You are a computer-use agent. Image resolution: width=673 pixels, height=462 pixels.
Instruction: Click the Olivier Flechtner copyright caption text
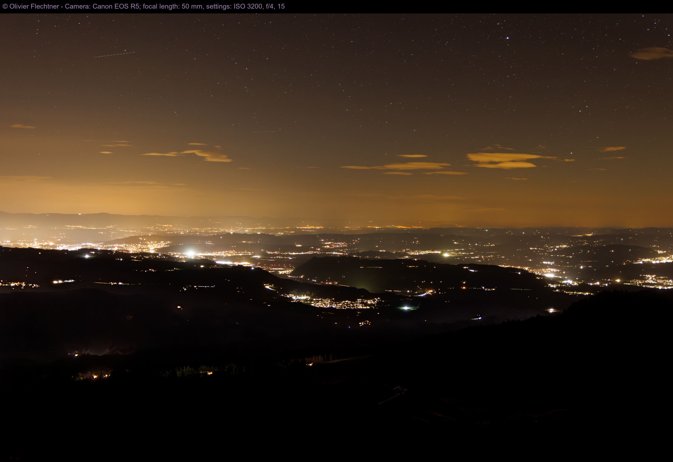pos(144,6)
